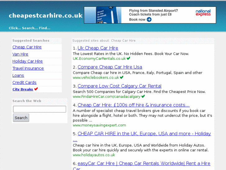Screen dimensions: 226x170
Task: Click the www.moneysavingexpert.com URL
Action: click(x=99, y=125)
